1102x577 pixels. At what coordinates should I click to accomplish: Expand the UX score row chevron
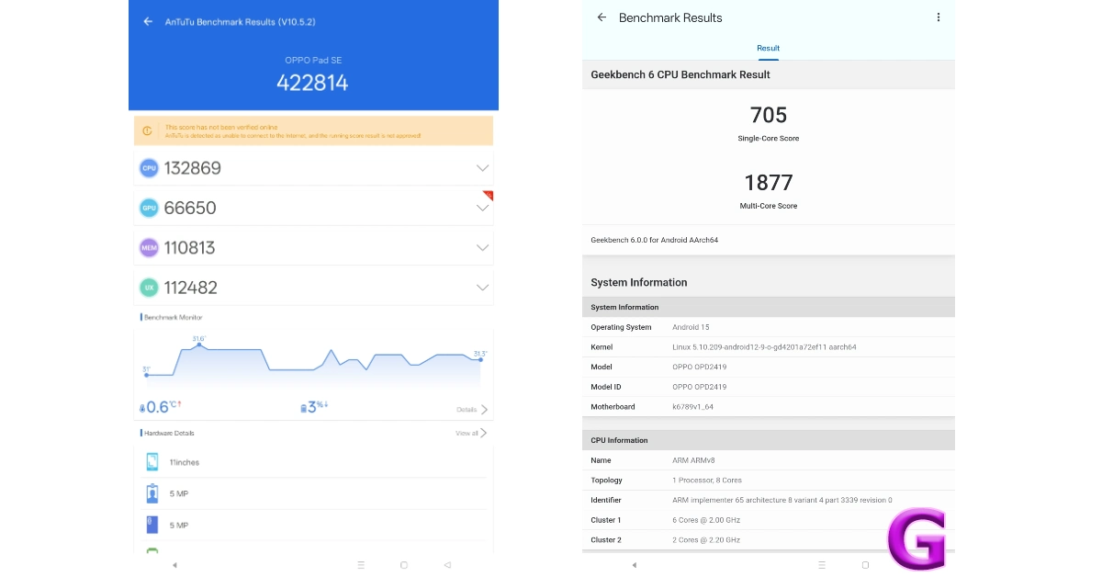(x=482, y=288)
